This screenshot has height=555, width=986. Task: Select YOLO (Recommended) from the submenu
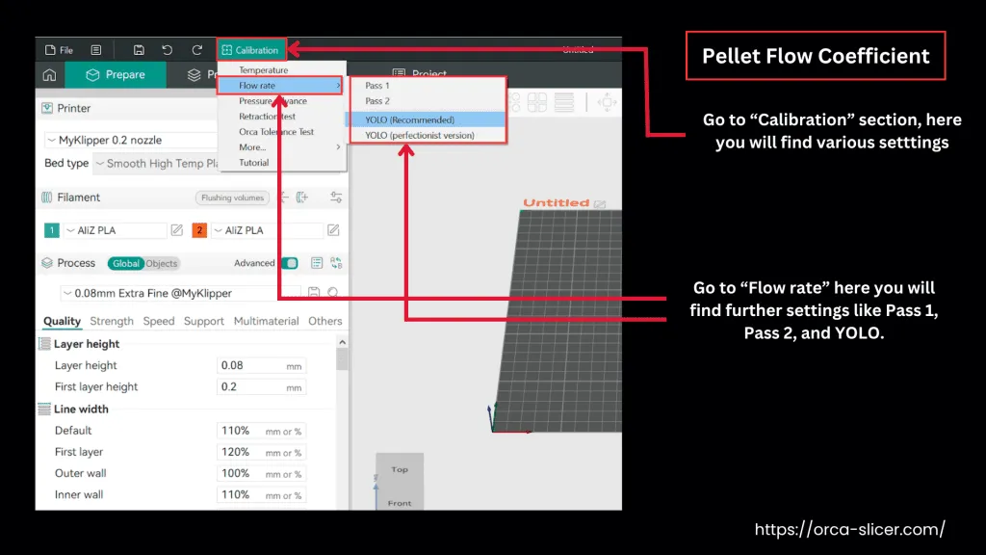click(409, 119)
